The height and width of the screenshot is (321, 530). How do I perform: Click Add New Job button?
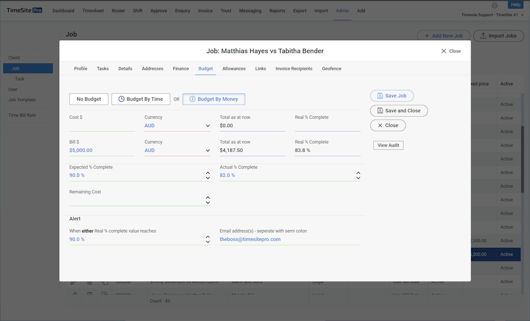(444, 36)
